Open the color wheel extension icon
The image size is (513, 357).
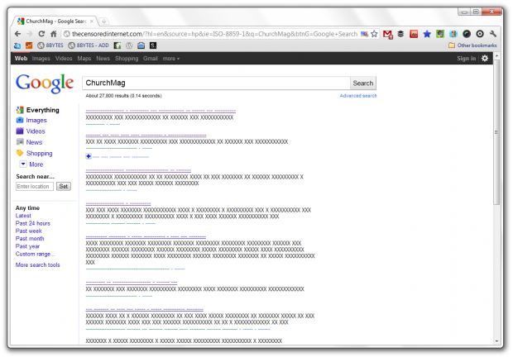pos(467,34)
